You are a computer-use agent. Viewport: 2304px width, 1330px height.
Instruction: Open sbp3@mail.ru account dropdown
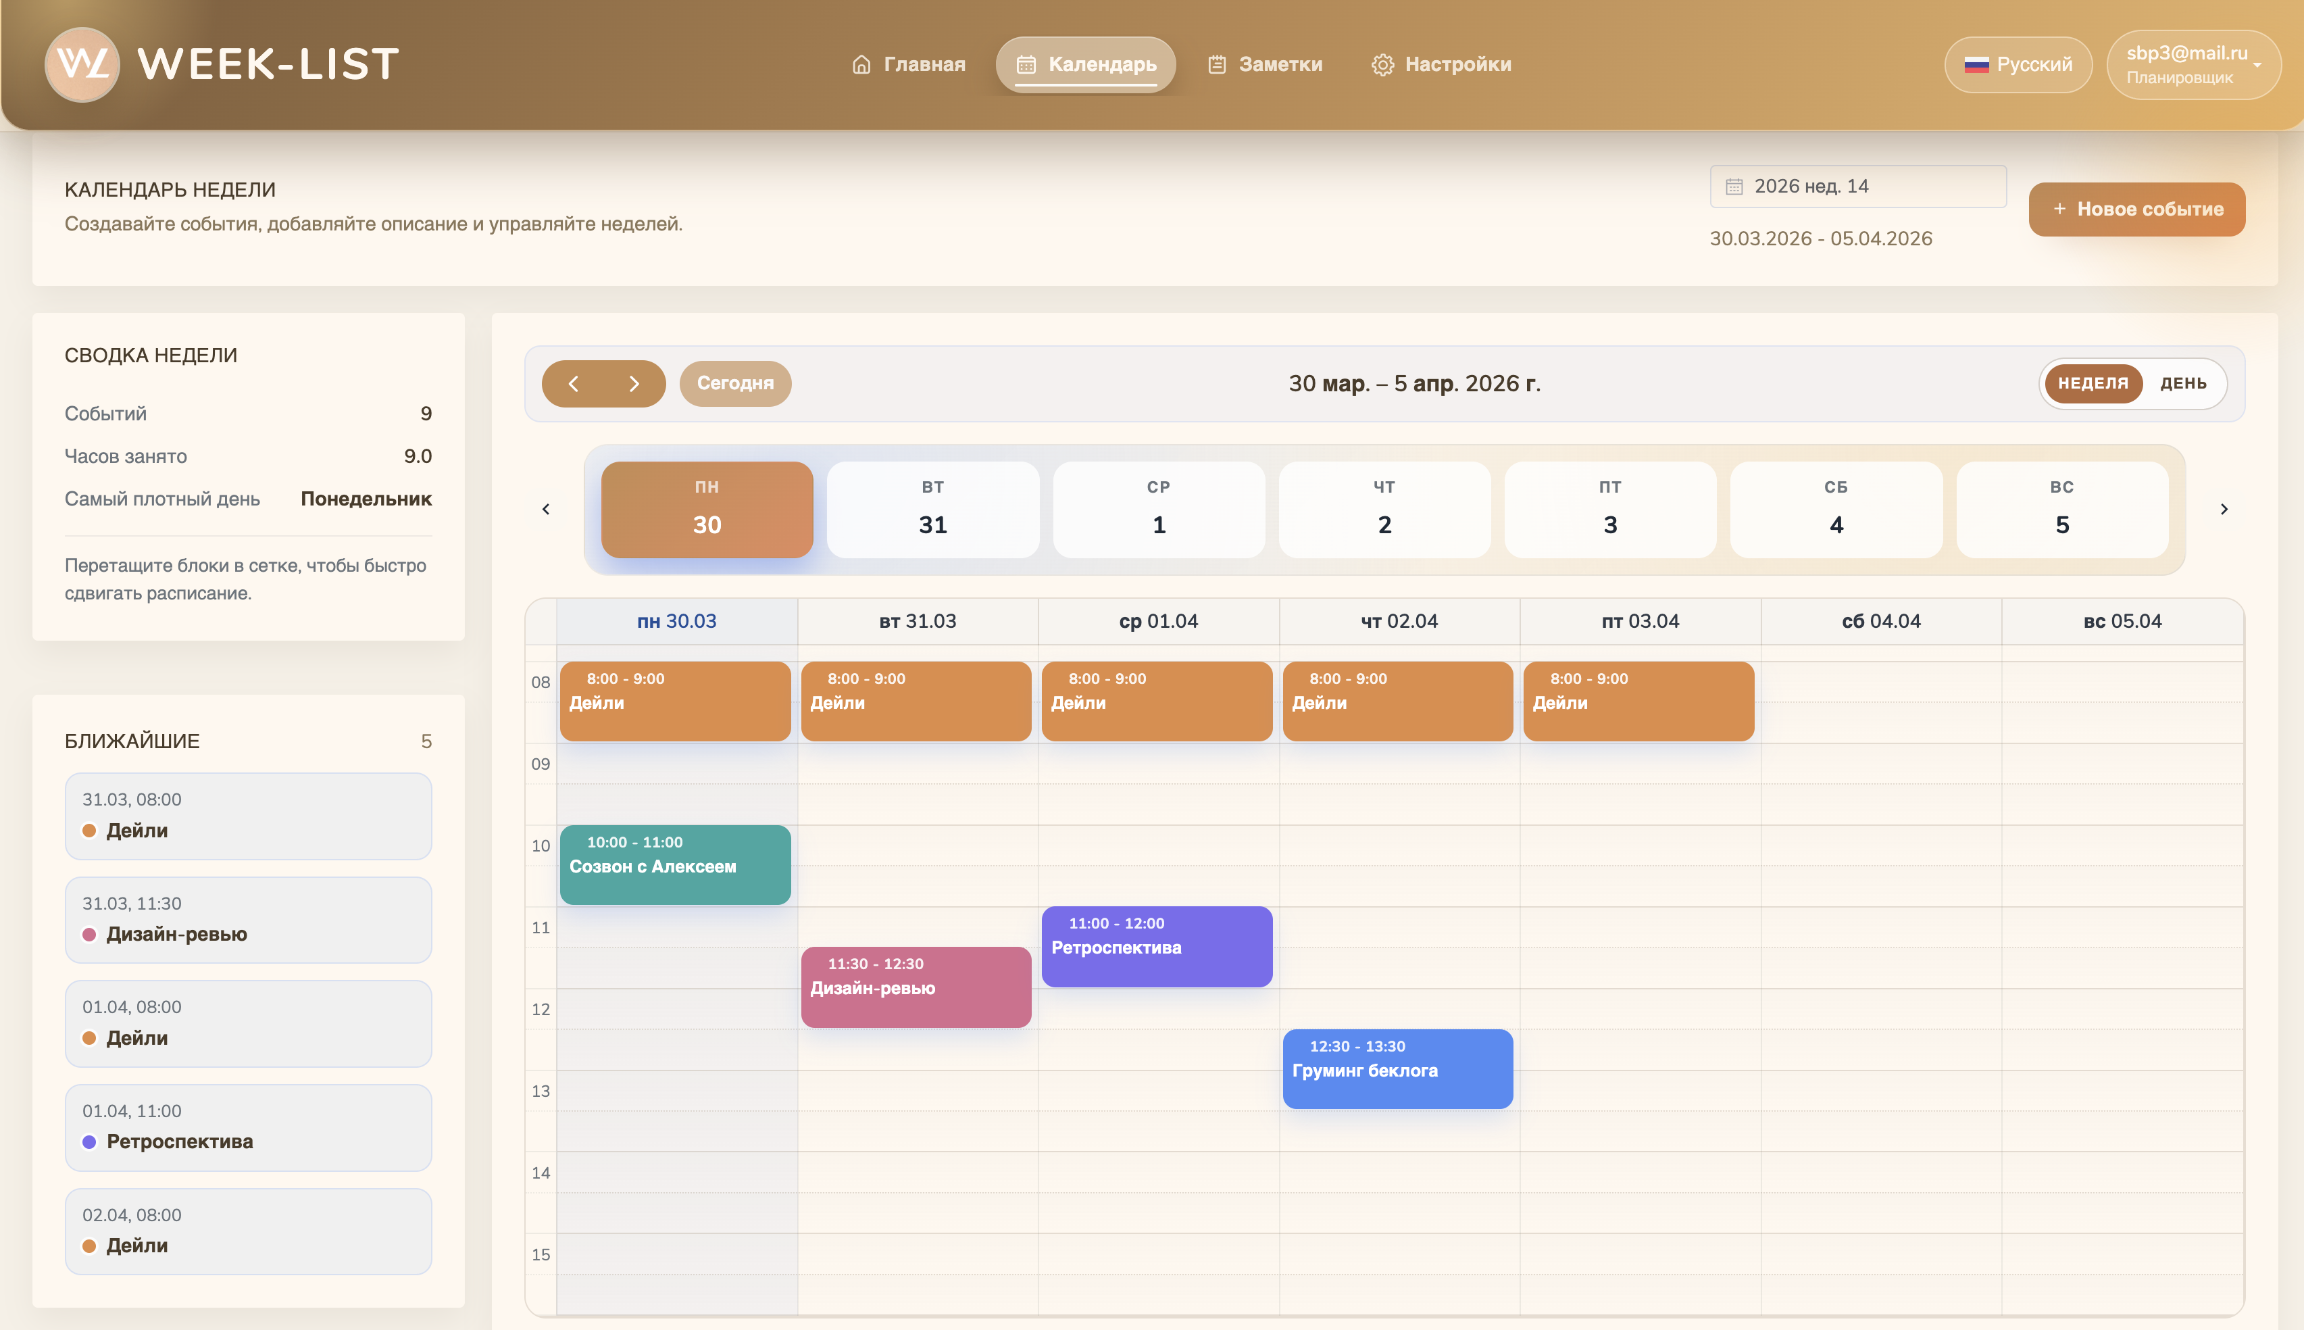(x=2193, y=65)
